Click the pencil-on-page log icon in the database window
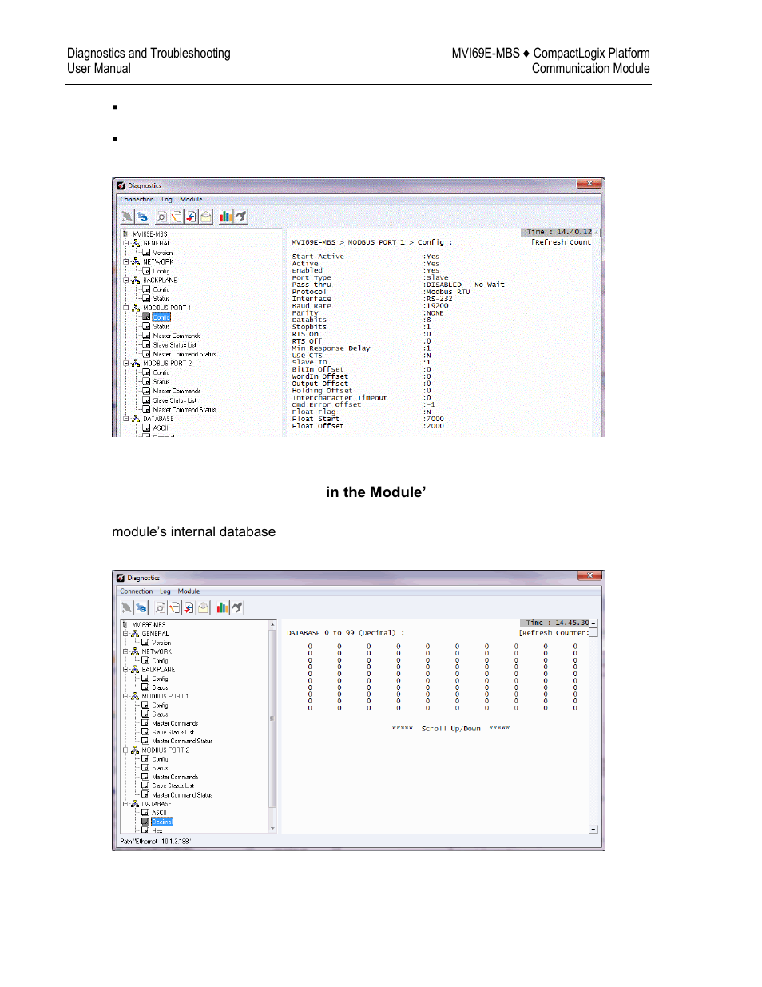The height and width of the screenshot is (987, 762). 174,608
